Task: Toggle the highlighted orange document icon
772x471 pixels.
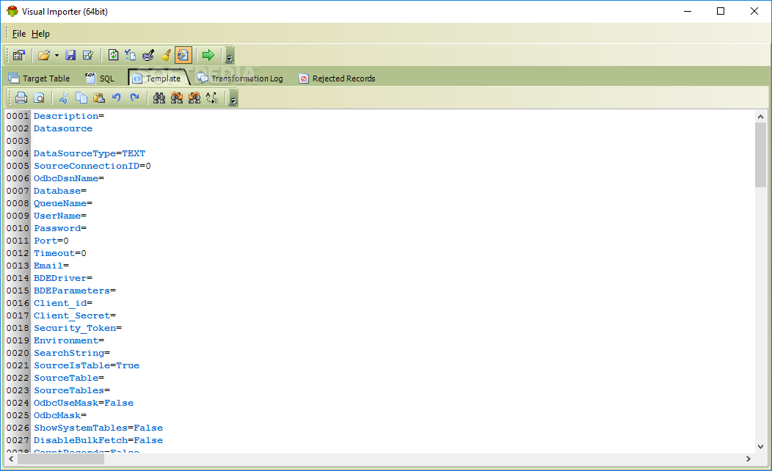Action: click(183, 55)
